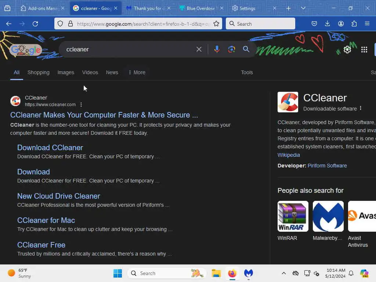Open Avast Antivirus related search thumbnail
The height and width of the screenshot is (282, 376).
tap(362, 216)
